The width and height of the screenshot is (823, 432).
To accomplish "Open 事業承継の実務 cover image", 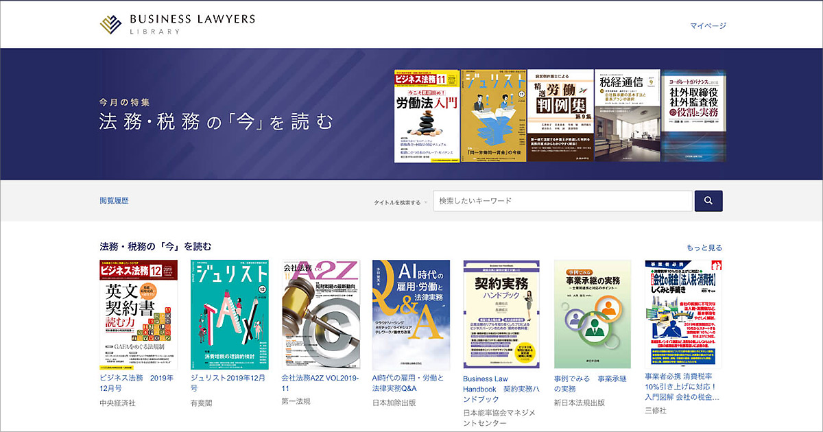I will click(593, 315).
